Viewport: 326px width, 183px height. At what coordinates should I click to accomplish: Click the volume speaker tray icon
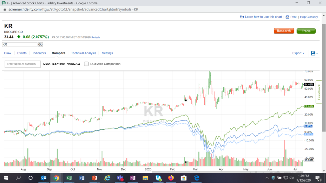point(292,178)
